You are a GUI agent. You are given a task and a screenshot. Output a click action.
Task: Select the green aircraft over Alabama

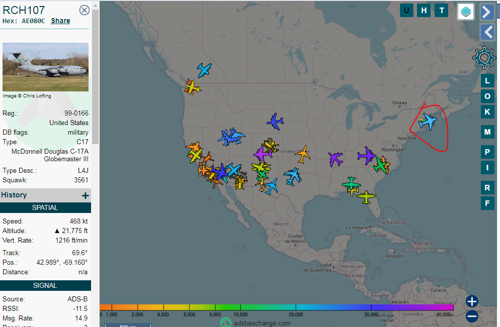click(x=352, y=184)
